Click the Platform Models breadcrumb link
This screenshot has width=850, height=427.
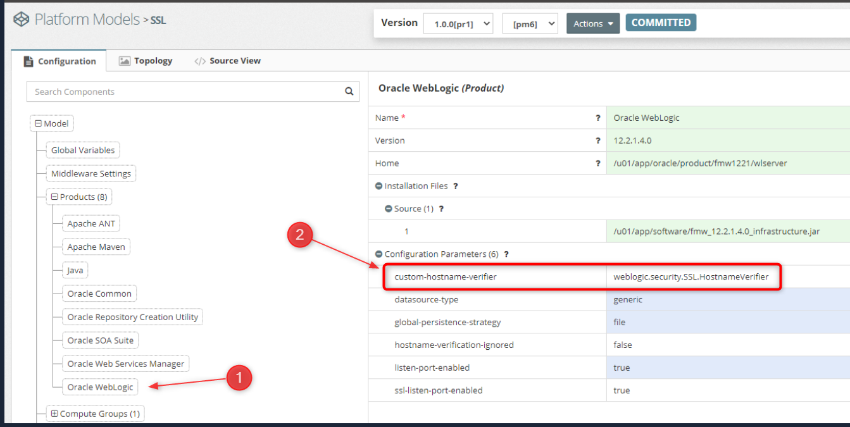(87, 20)
